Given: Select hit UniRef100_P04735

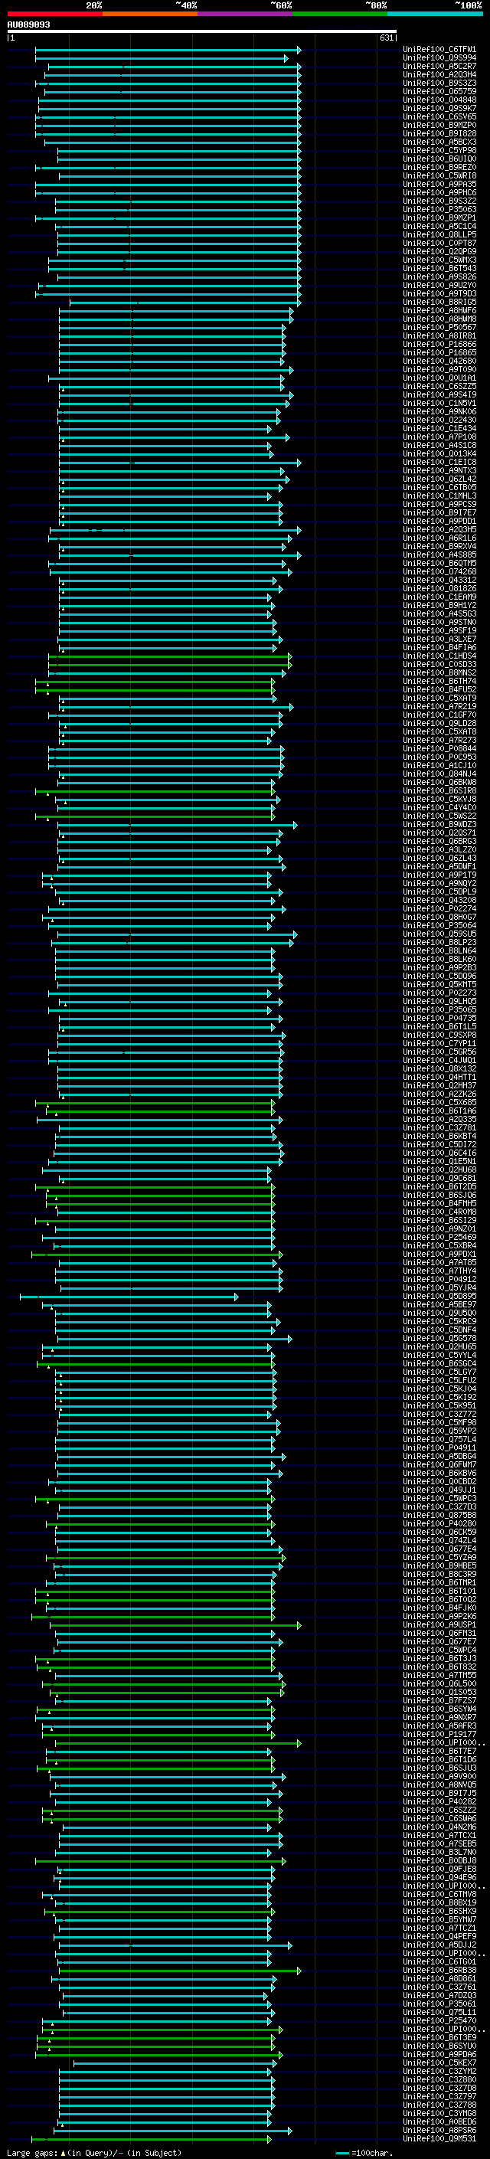Looking at the screenshot, I should point(439,1019).
